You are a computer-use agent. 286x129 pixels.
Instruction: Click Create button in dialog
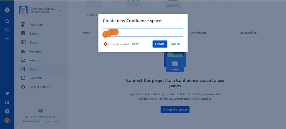point(160,44)
